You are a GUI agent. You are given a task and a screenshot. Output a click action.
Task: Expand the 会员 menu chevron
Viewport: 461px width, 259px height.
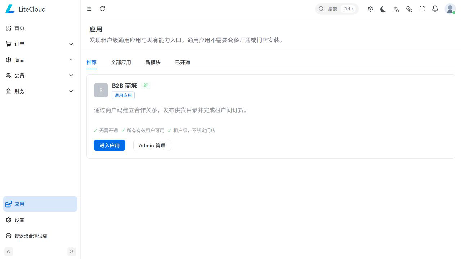pos(71,76)
